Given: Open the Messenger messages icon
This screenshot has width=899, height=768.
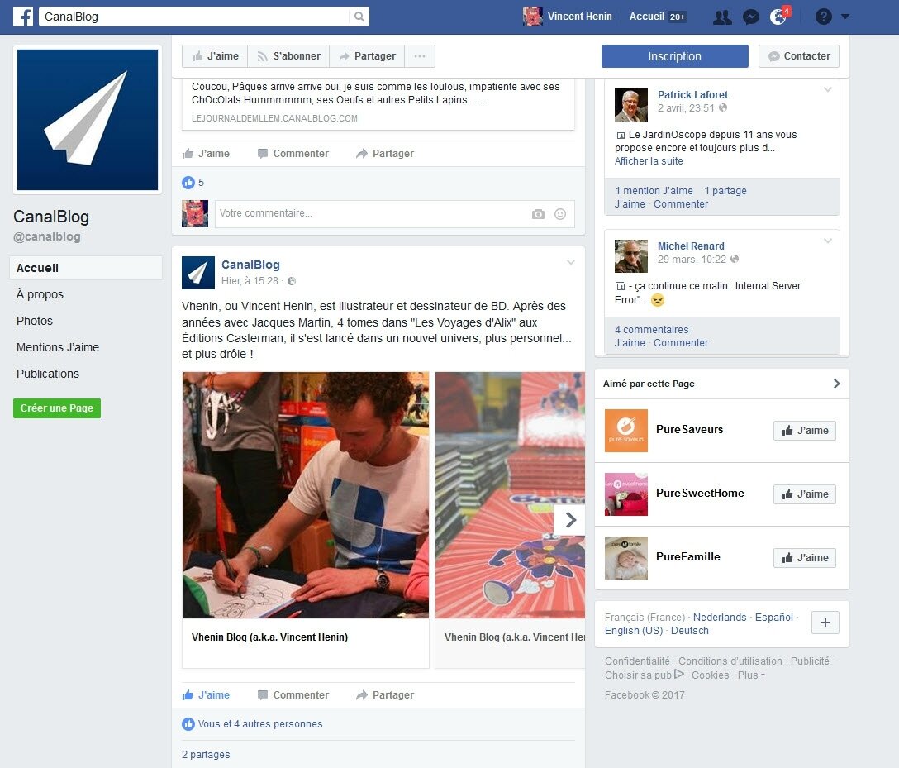Looking at the screenshot, I should (750, 17).
